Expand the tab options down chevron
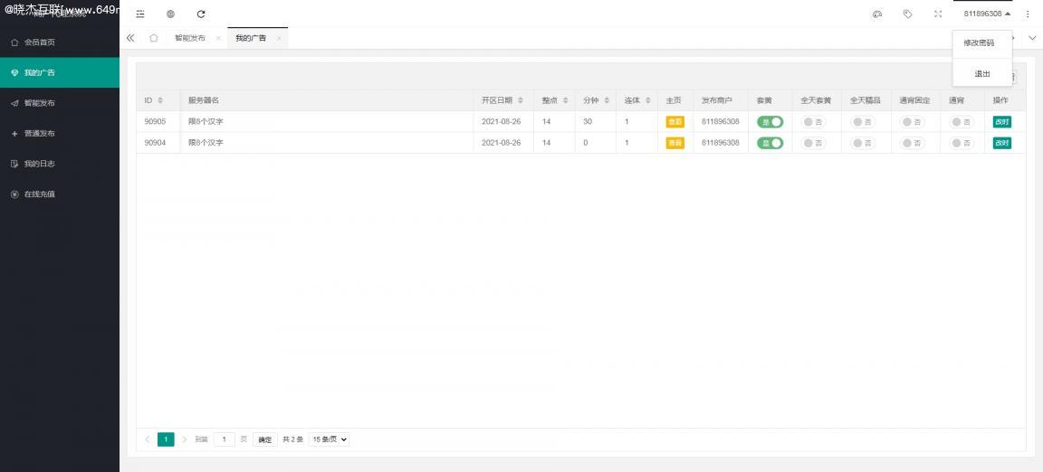 [1032, 38]
